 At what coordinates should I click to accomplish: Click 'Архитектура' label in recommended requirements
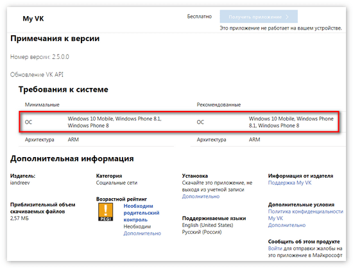[211, 140]
